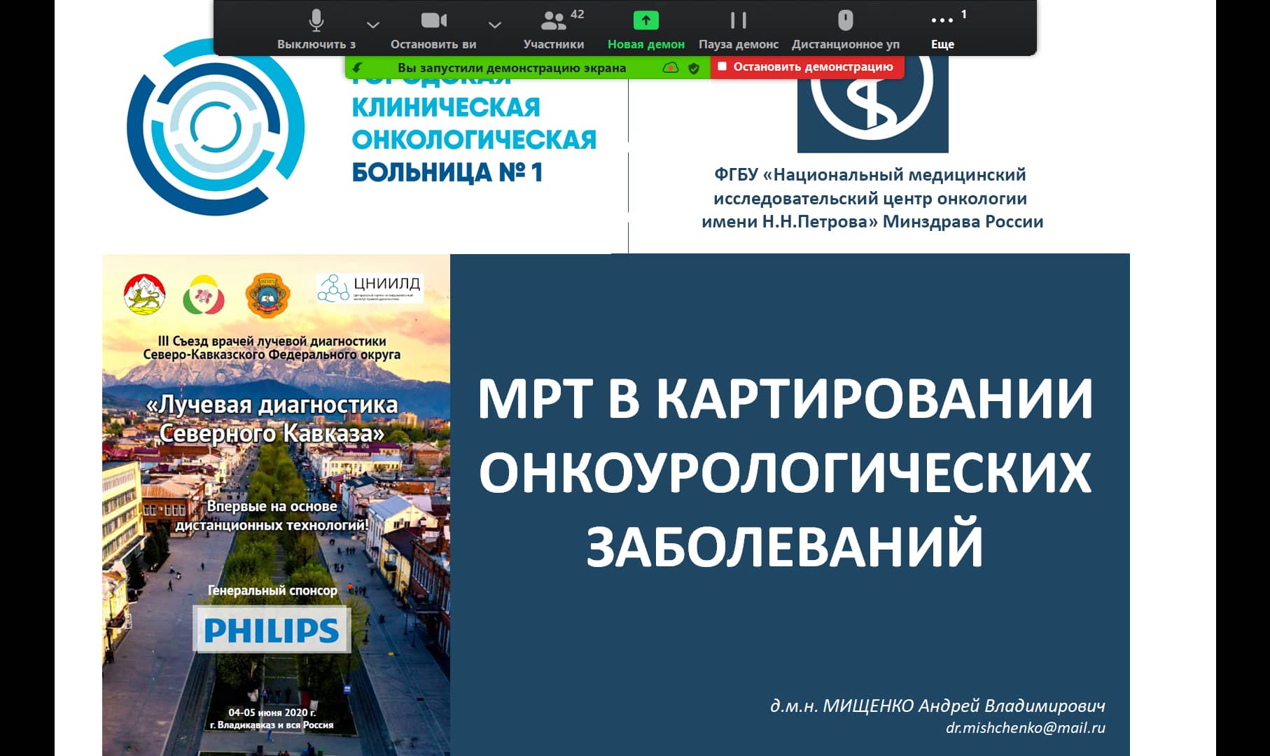
Task: Click the orange shield emblem on poster
Action: click(268, 295)
